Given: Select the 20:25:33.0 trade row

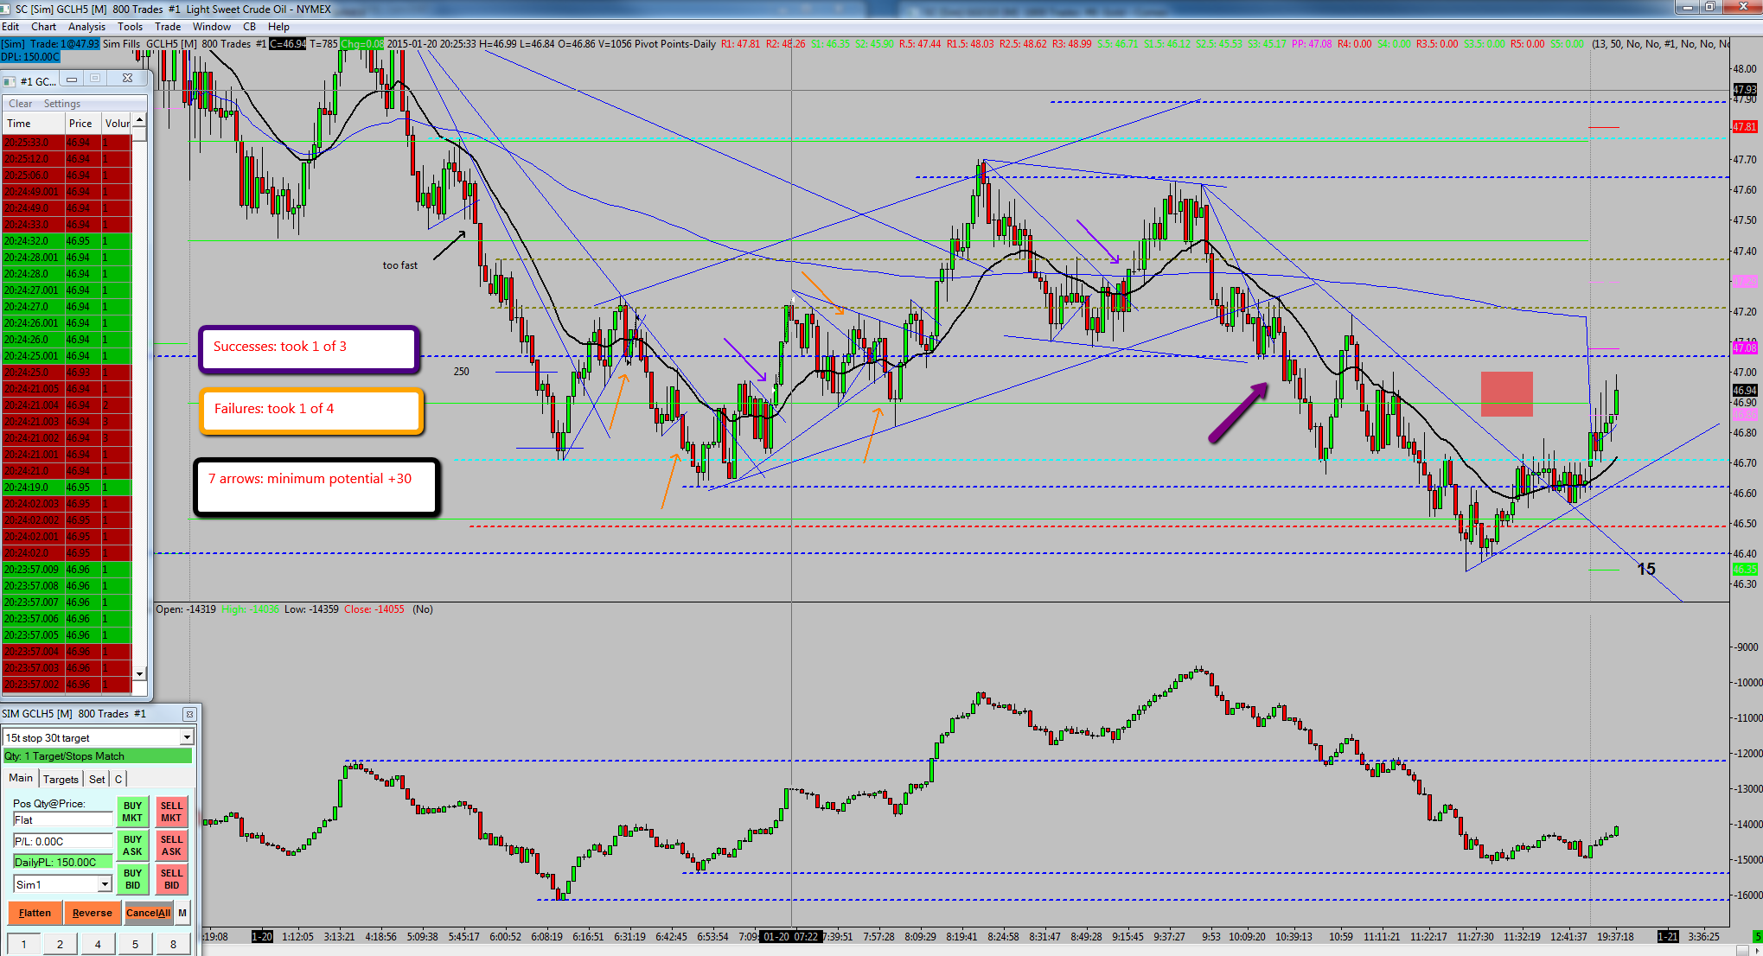Looking at the screenshot, I should click(67, 143).
